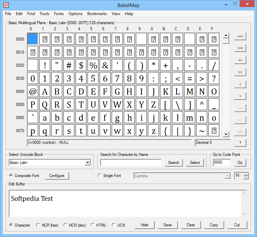The width and height of the screenshot is (257, 237).
Task: Click the BabelMap app icon in title bar
Action: [x=6, y=5]
